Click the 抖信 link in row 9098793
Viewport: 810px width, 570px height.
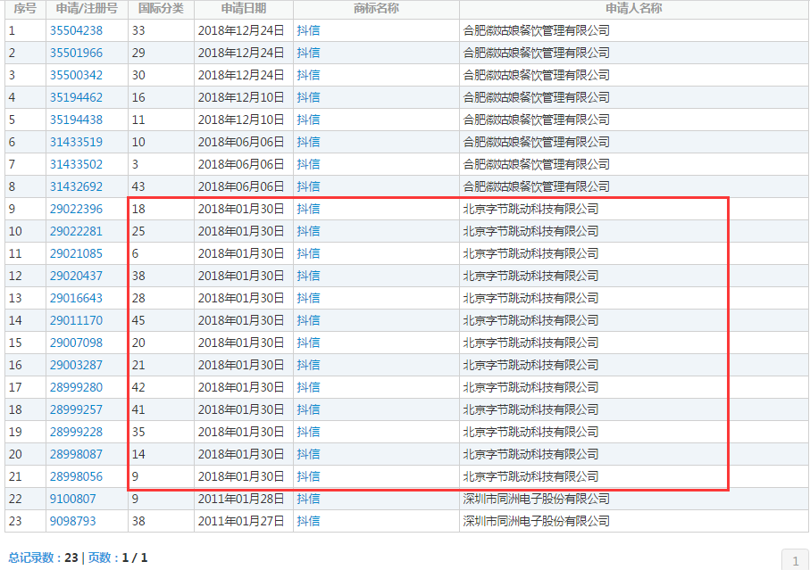point(308,521)
